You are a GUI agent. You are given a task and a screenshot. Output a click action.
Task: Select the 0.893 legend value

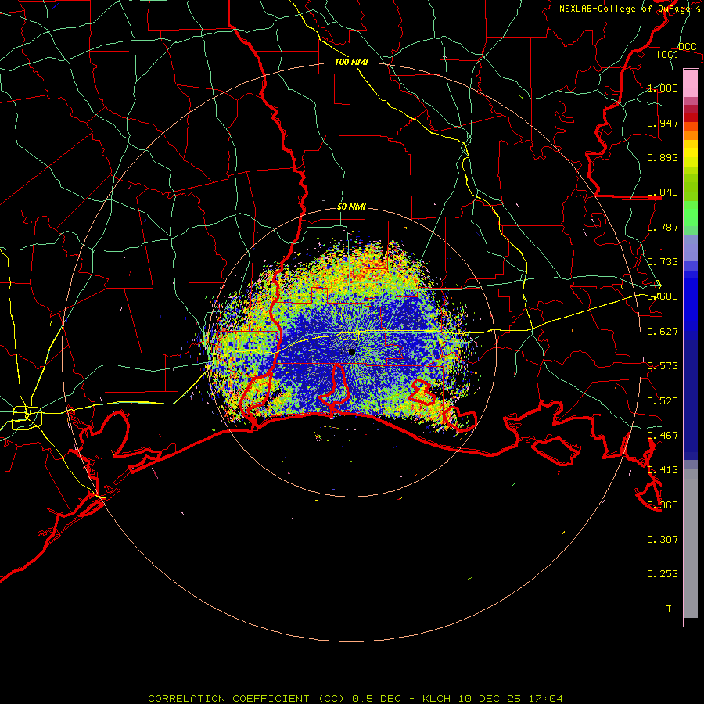[x=663, y=157]
